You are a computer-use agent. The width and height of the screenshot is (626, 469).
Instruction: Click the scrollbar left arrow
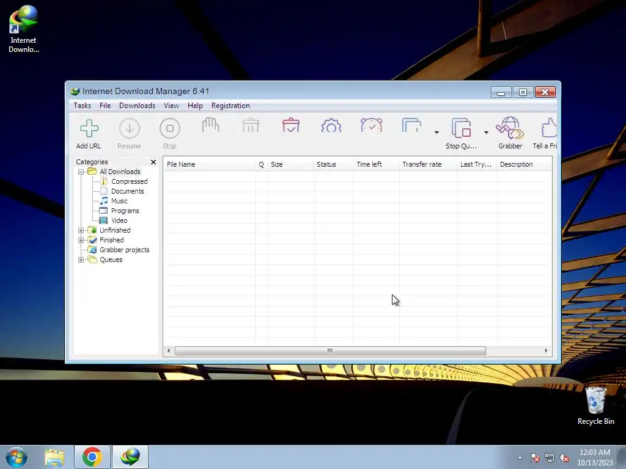[x=169, y=351]
